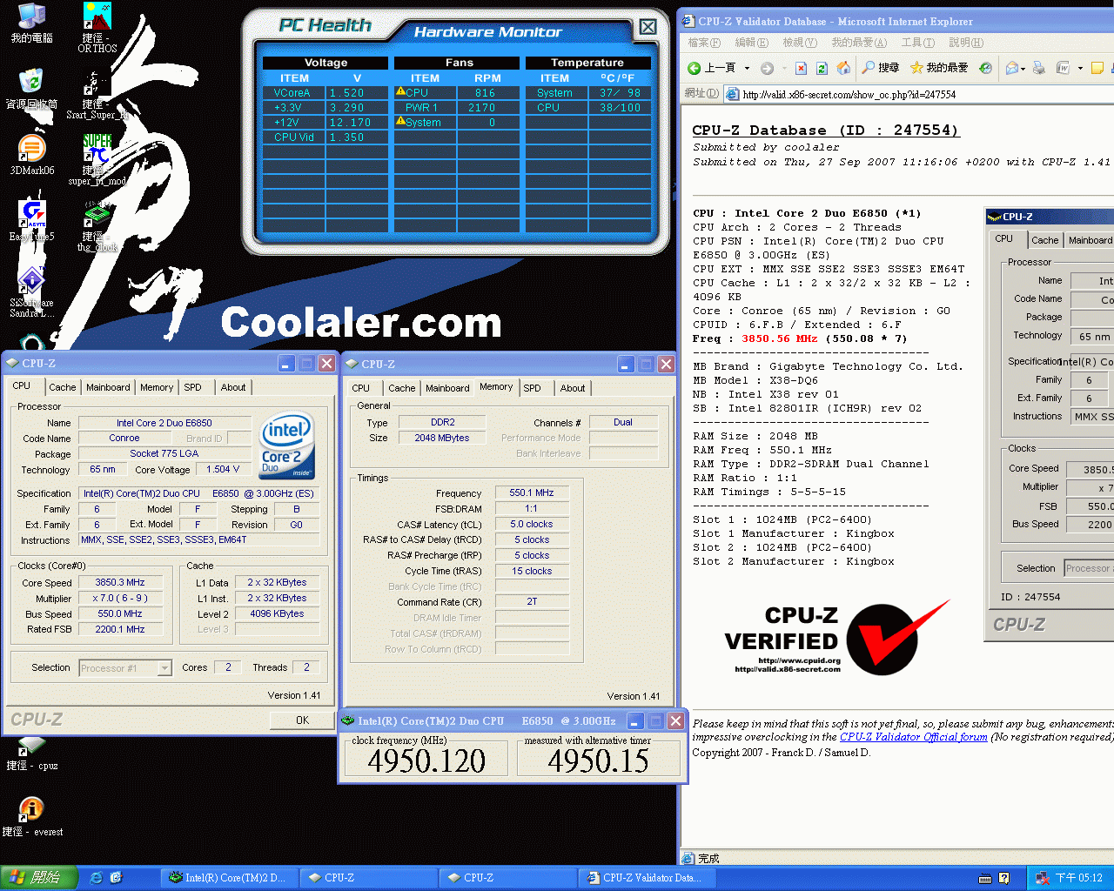Open the Mail button dropdown arrow

1023,68
